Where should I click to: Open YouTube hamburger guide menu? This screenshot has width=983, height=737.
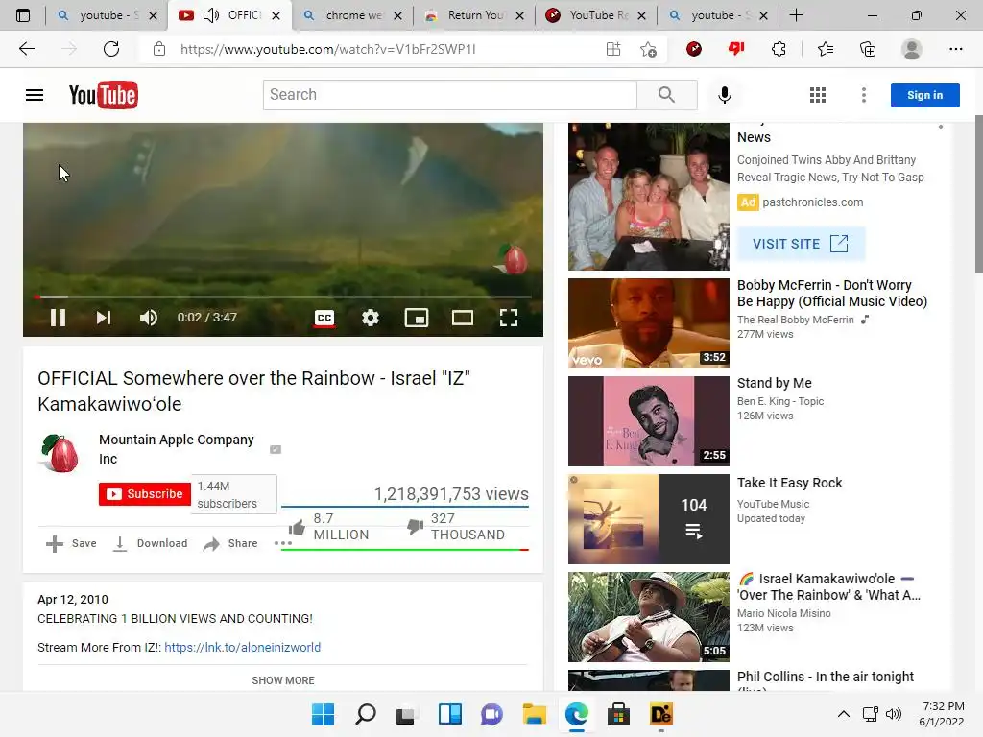click(x=35, y=95)
